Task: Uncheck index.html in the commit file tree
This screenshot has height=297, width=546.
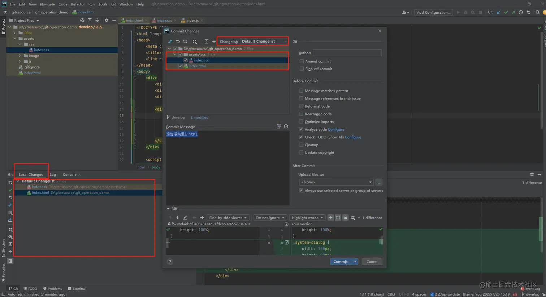Action: pyautogui.click(x=181, y=66)
